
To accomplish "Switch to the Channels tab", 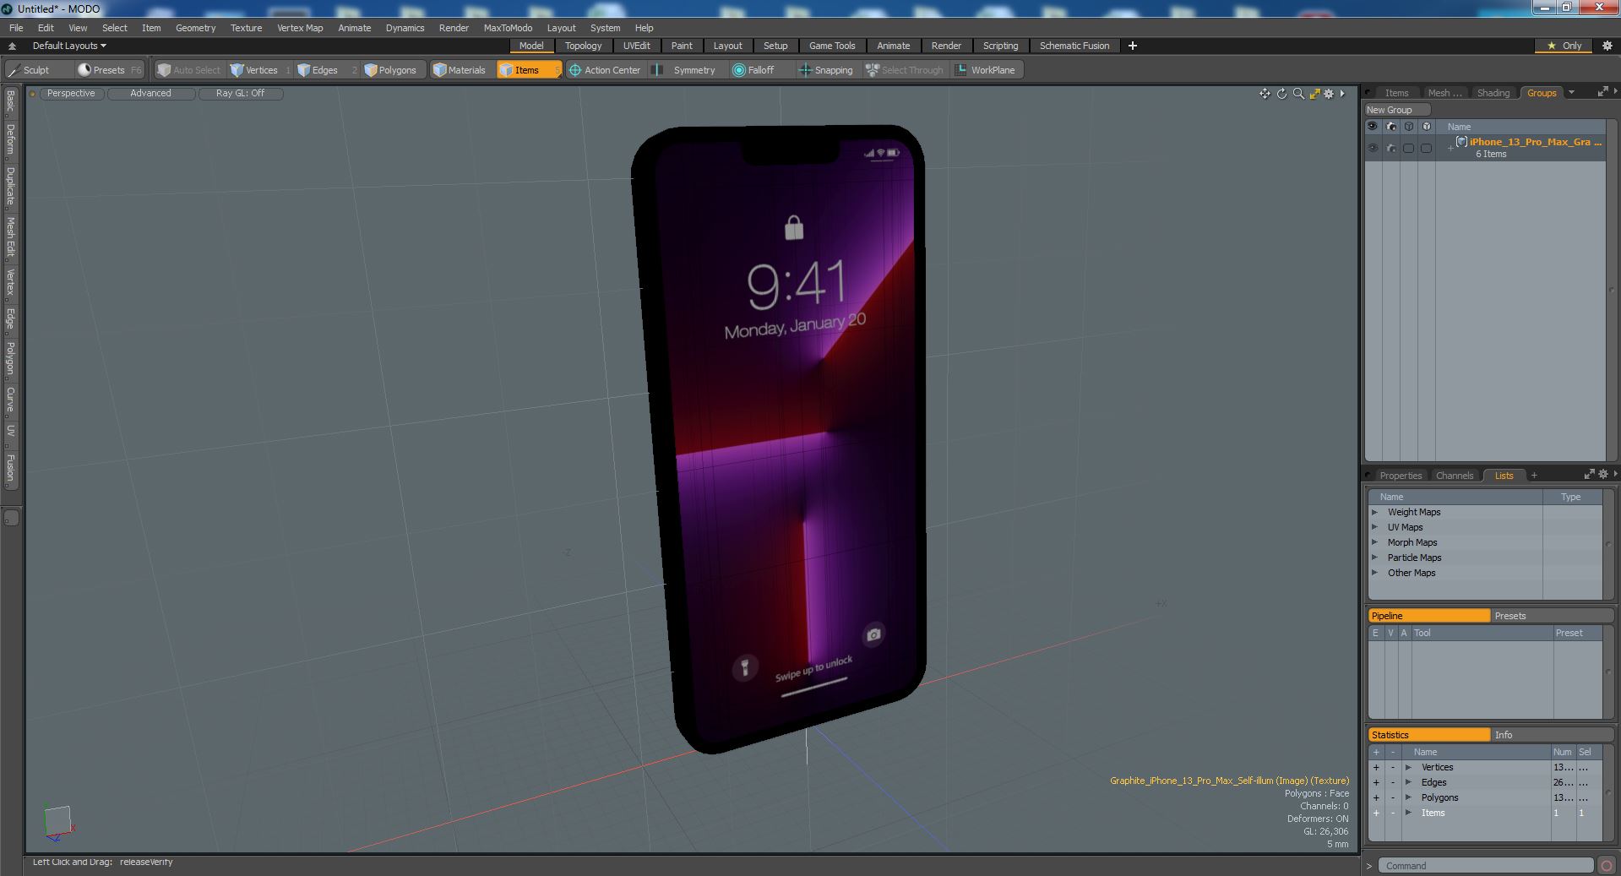I will [1455, 476].
